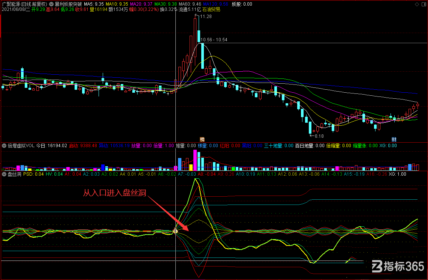Click the 暴利妖股突破 indicator name
The width and height of the screenshot is (428, 280).
(x=68, y=5)
